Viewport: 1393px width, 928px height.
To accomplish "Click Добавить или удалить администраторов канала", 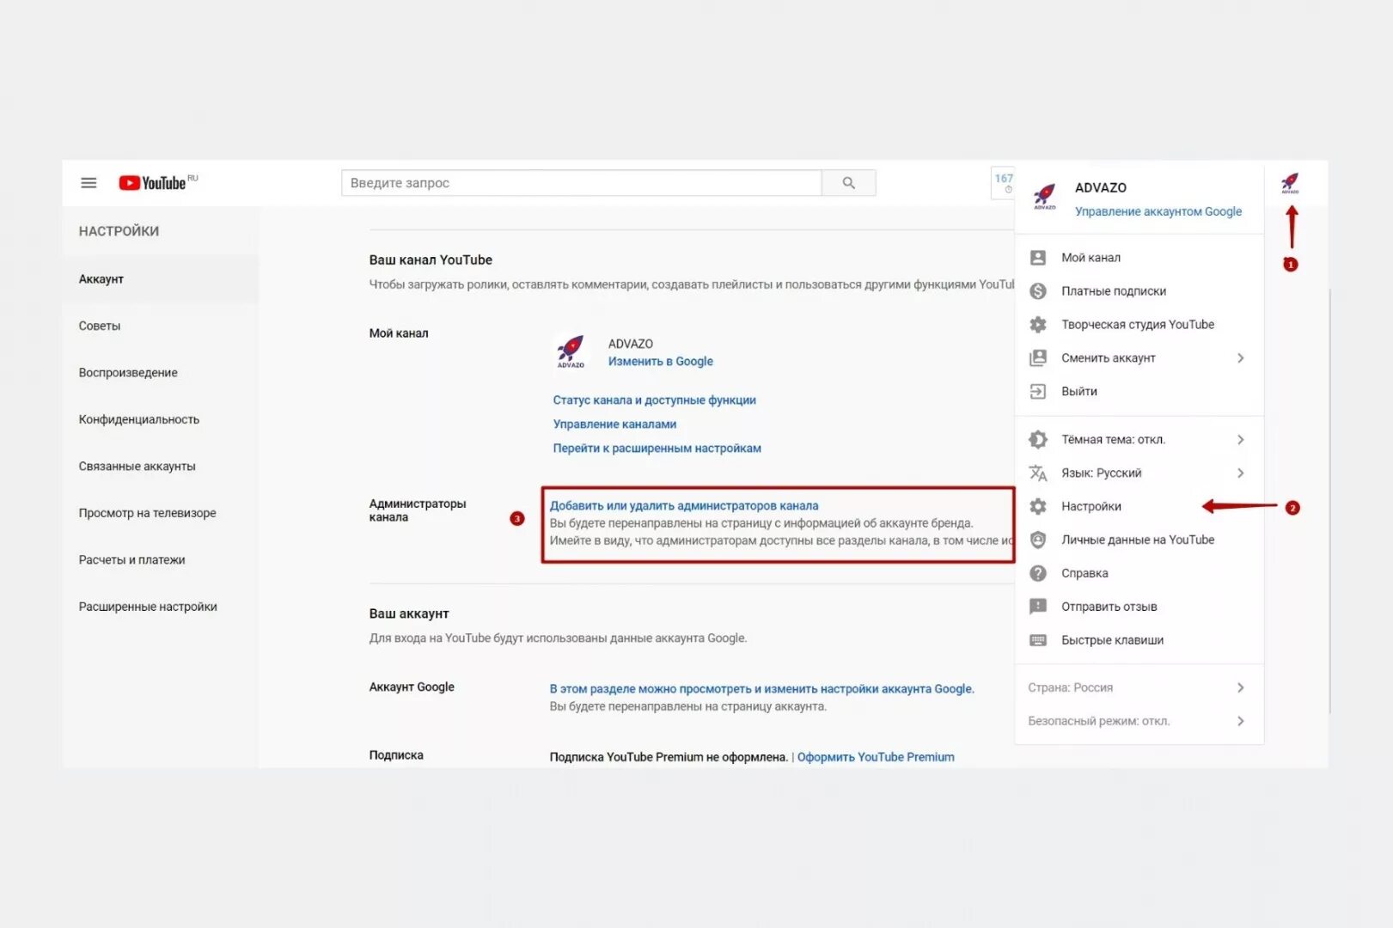I will click(x=684, y=506).
